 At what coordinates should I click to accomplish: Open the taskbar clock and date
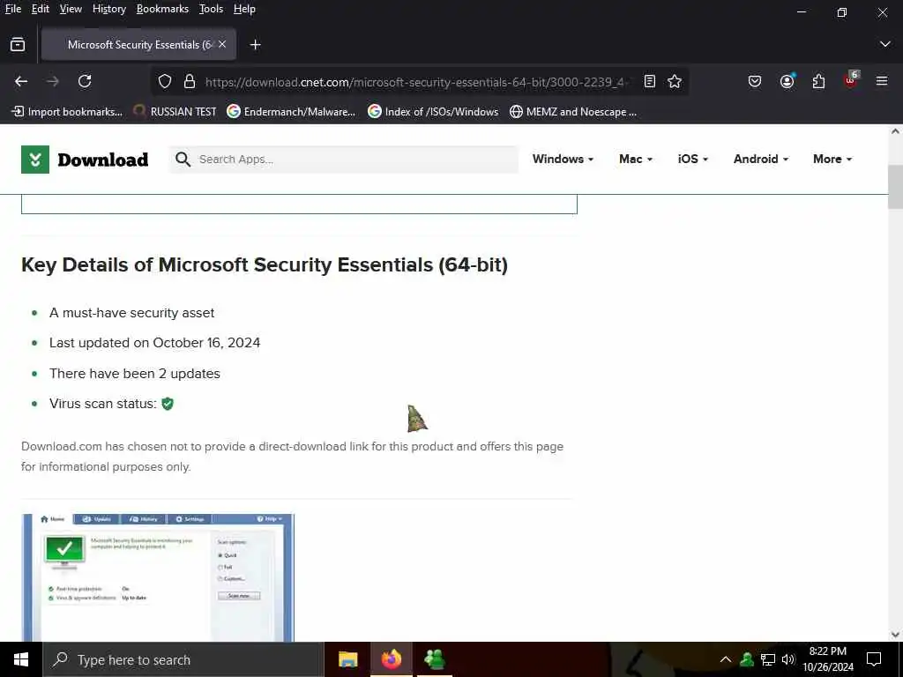tap(828, 659)
